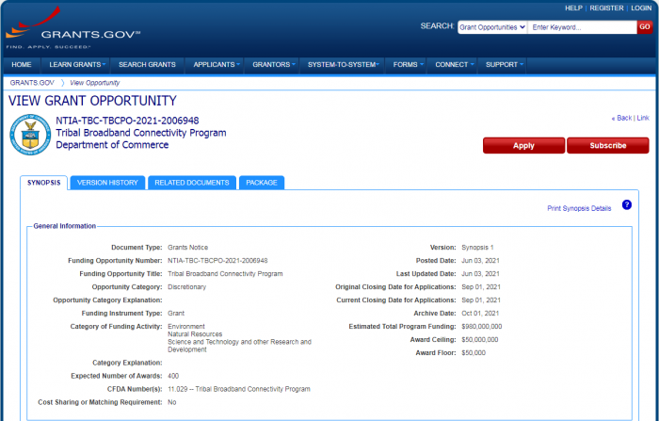Click the Link hyperlink next to Back
This screenshot has height=421, width=659.
coord(643,118)
